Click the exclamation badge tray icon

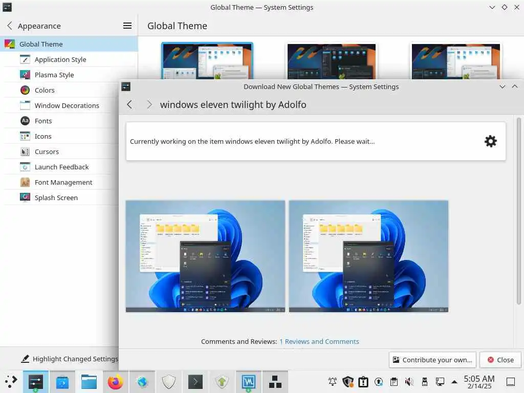click(363, 381)
